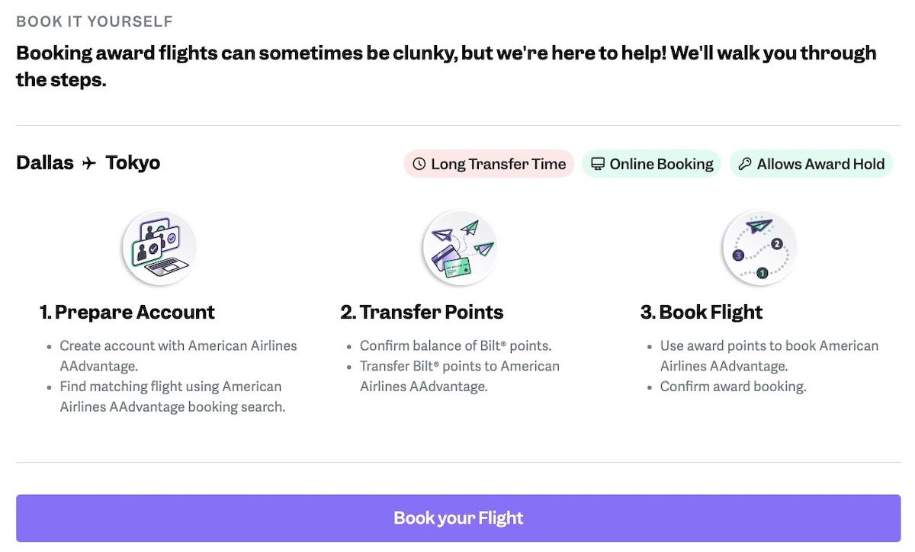
Task: Select the Long Transfer Time badge
Action: click(489, 164)
